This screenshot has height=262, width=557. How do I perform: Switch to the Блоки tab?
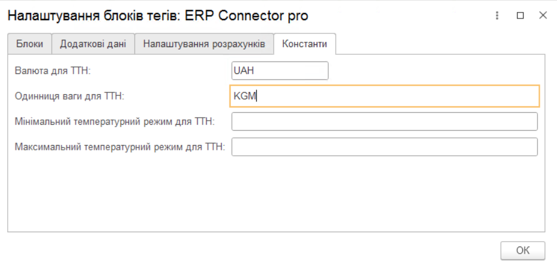29,45
